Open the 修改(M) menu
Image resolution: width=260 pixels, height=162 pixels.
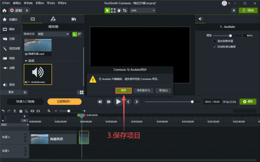pyautogui.click(x=28, y=3)
